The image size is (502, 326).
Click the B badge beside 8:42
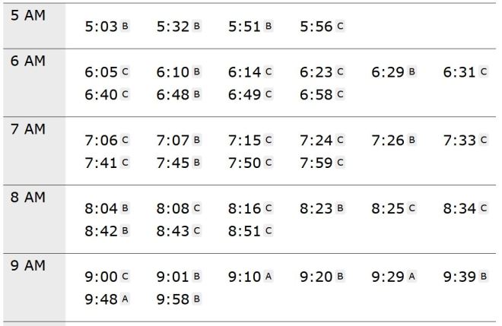pos(125,230)
